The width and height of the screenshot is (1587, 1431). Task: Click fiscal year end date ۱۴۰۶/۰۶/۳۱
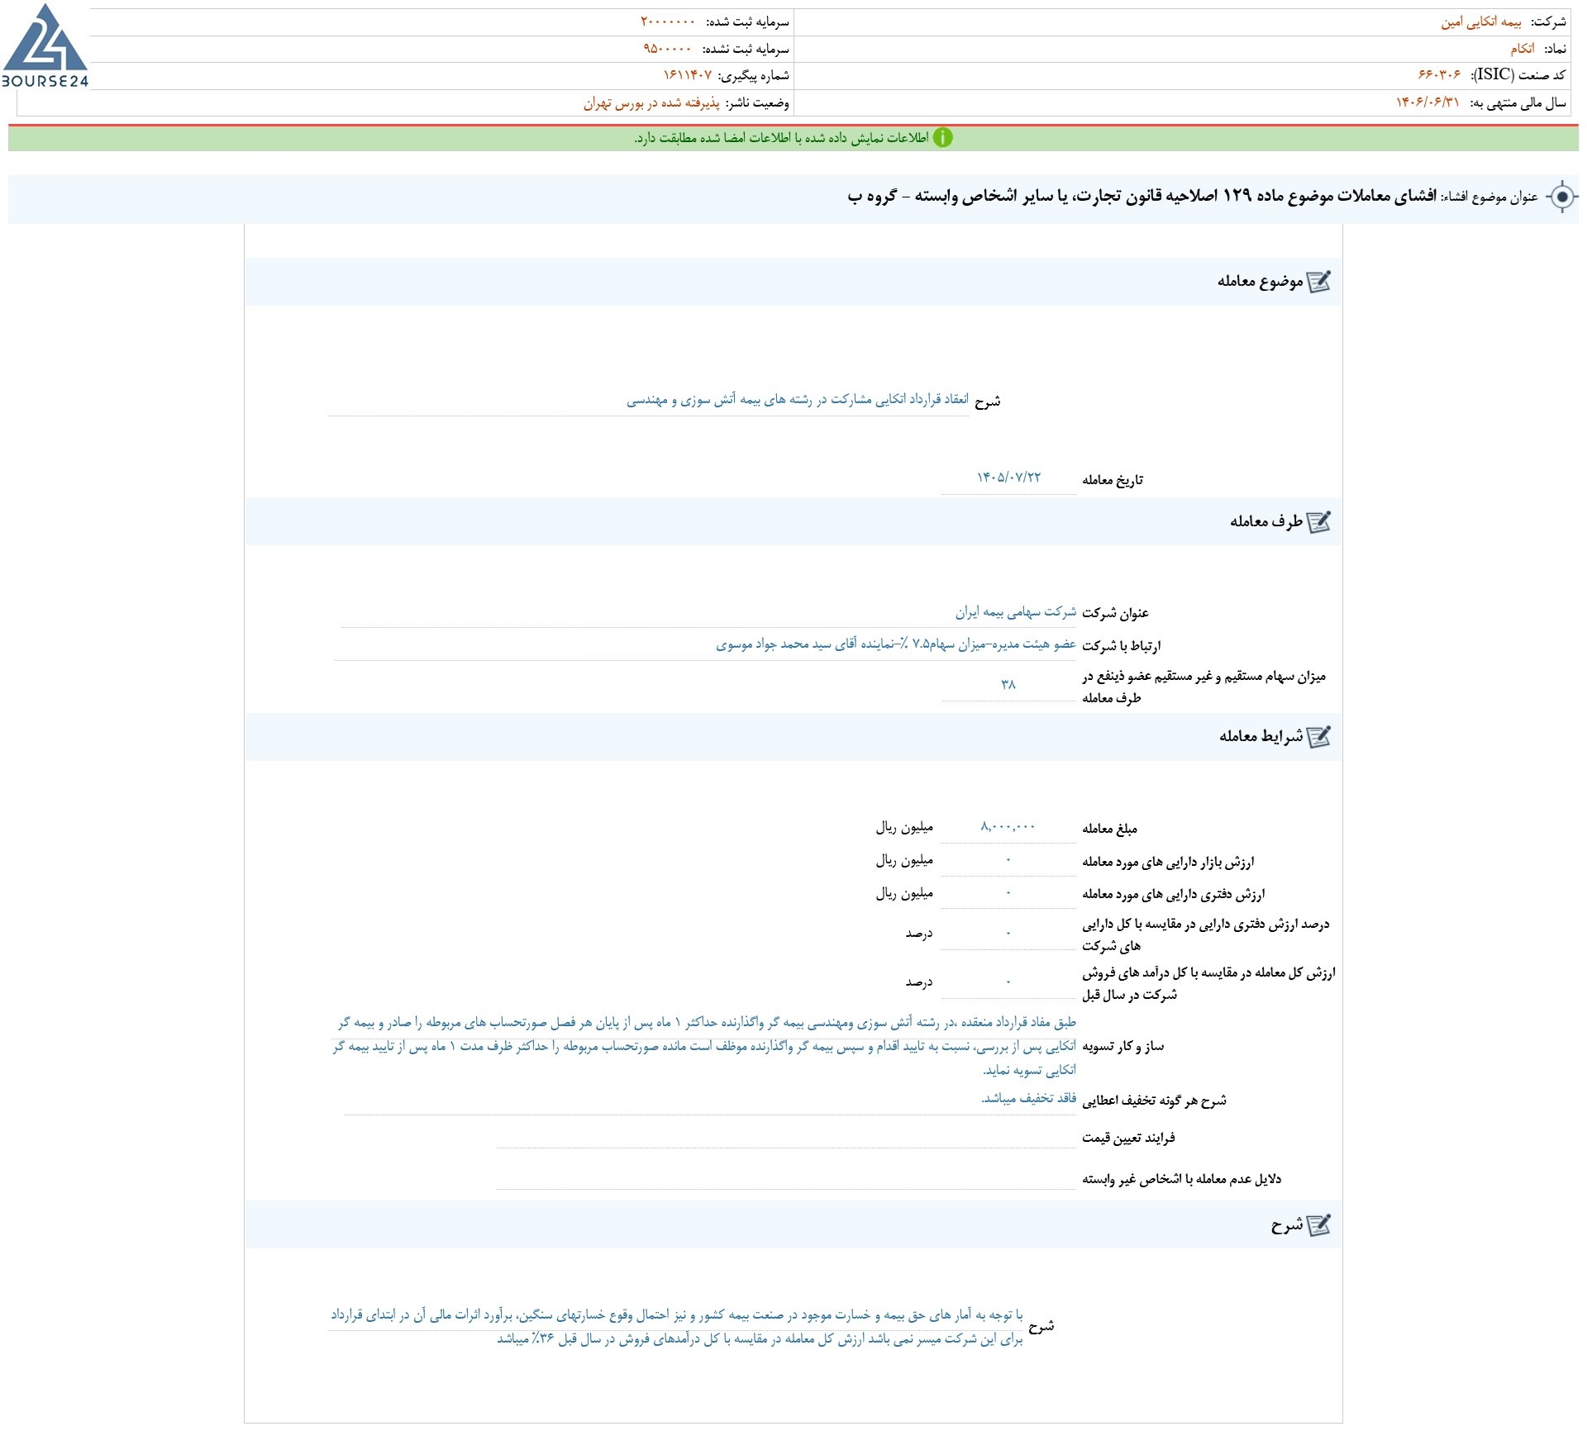click(1427, 102)
